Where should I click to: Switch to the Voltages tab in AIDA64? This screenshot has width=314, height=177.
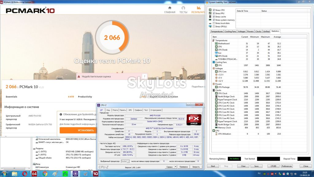242,32
